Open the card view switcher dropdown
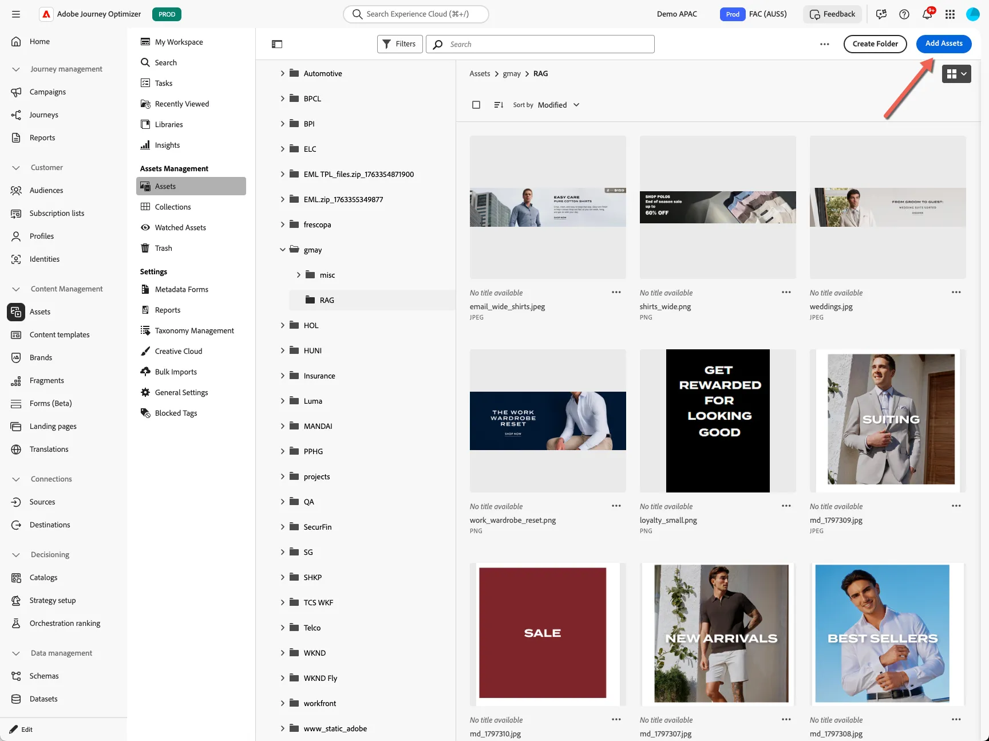The height and width of the screenshot is (741, 989). pyautogui.click(x=956, y=74)
